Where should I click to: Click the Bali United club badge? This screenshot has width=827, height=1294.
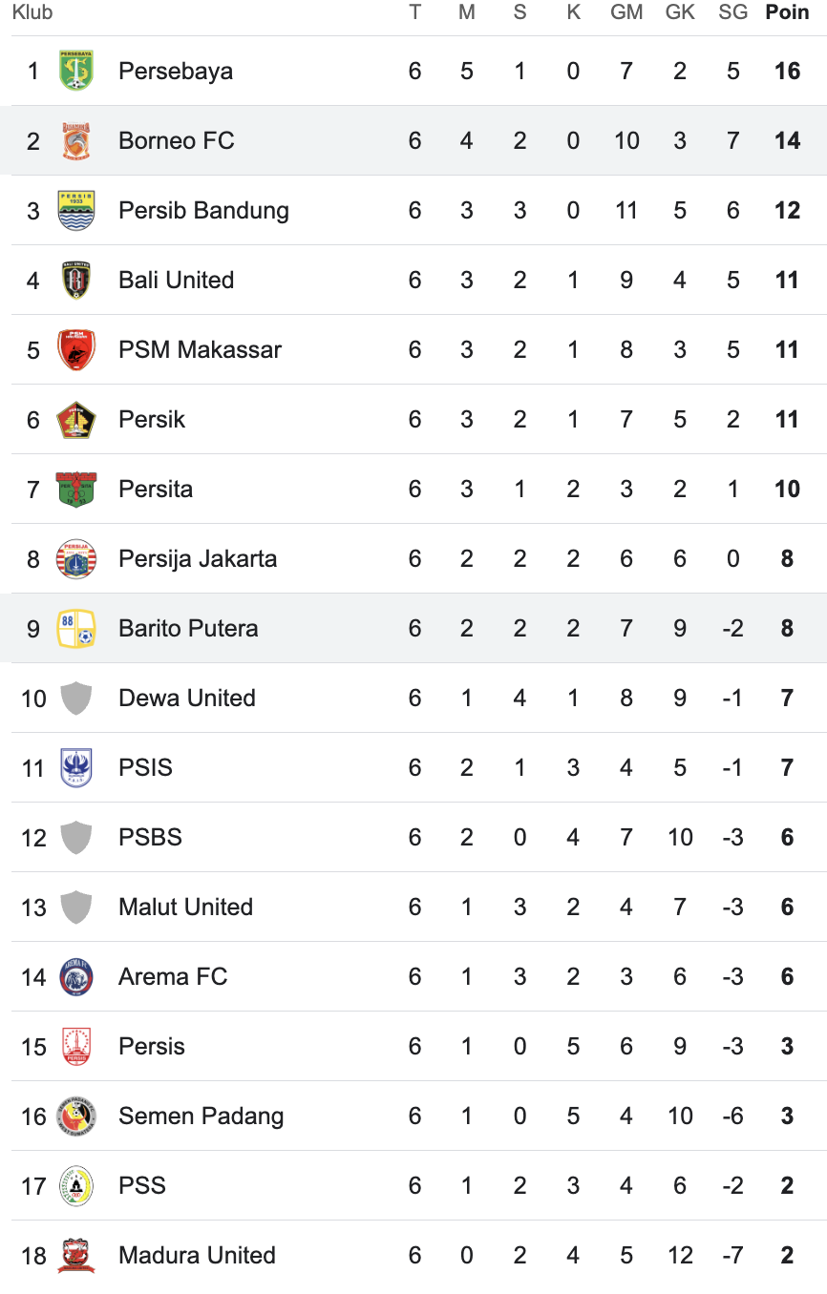76,280
